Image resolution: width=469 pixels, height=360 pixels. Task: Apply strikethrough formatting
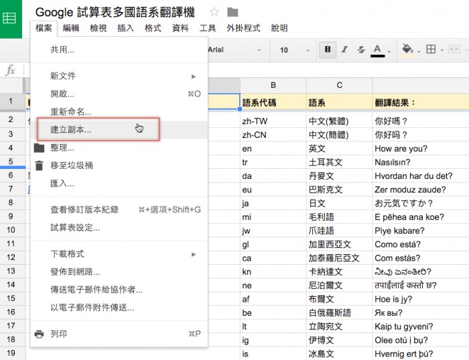click(361, 50)
